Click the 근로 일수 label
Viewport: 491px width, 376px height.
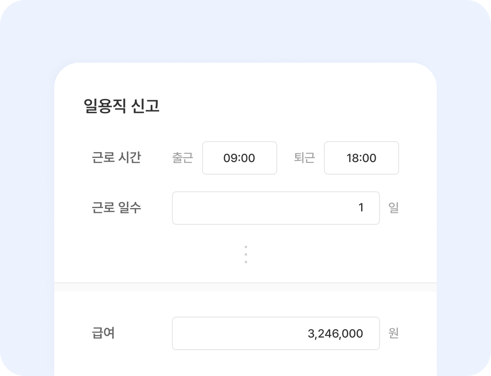(116, 208)
